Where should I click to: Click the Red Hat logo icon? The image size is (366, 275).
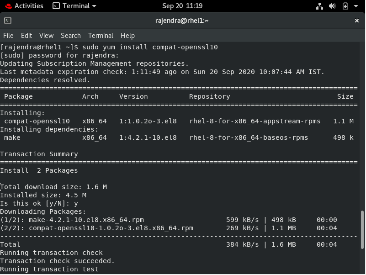pyautogui.click(x=7, y=6)
